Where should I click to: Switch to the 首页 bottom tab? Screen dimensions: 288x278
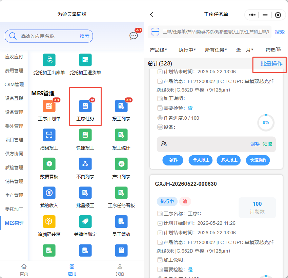pos(24,270)
